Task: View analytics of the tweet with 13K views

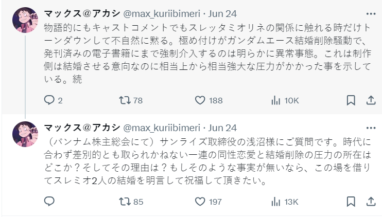Action: (x=275, y=202)
